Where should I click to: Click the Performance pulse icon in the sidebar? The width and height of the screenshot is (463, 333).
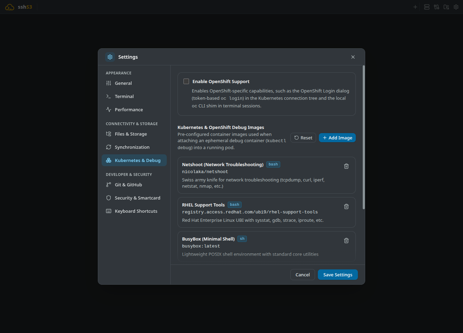pyautogui.click(x=109, y=109)
